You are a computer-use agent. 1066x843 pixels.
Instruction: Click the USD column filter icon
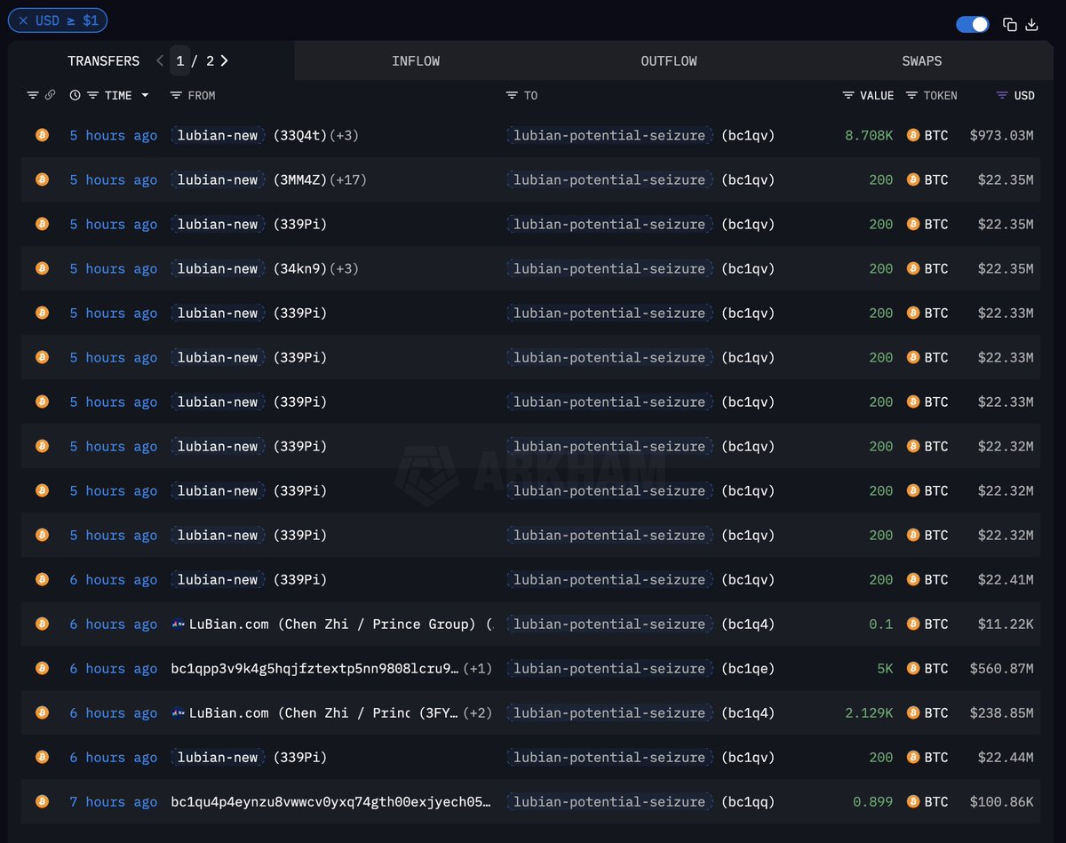tap(1002, 95)
